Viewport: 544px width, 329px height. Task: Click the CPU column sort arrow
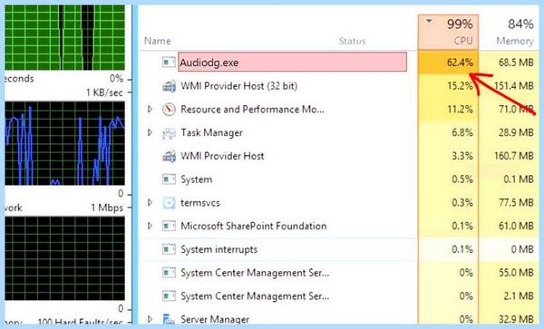click(x=429, y=21)
